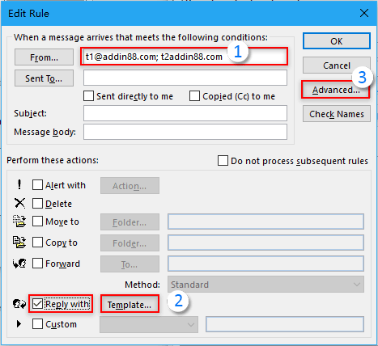
Task: Click the Delete X icon
Action: pos(19,203)
